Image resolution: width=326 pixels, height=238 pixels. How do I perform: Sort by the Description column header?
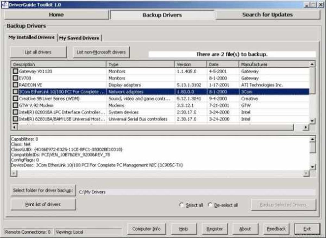click(58, 64)
